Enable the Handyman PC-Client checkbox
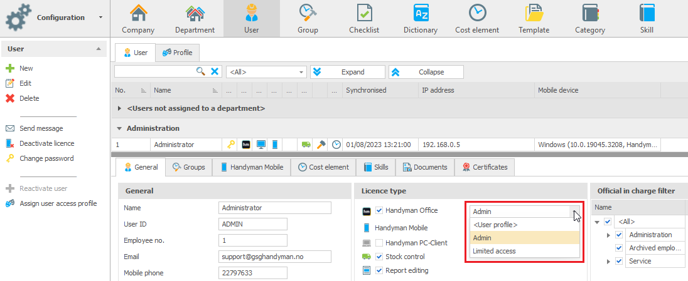Image resolution: width=688 pixels, height=281 pixels. tap(380, 242)
